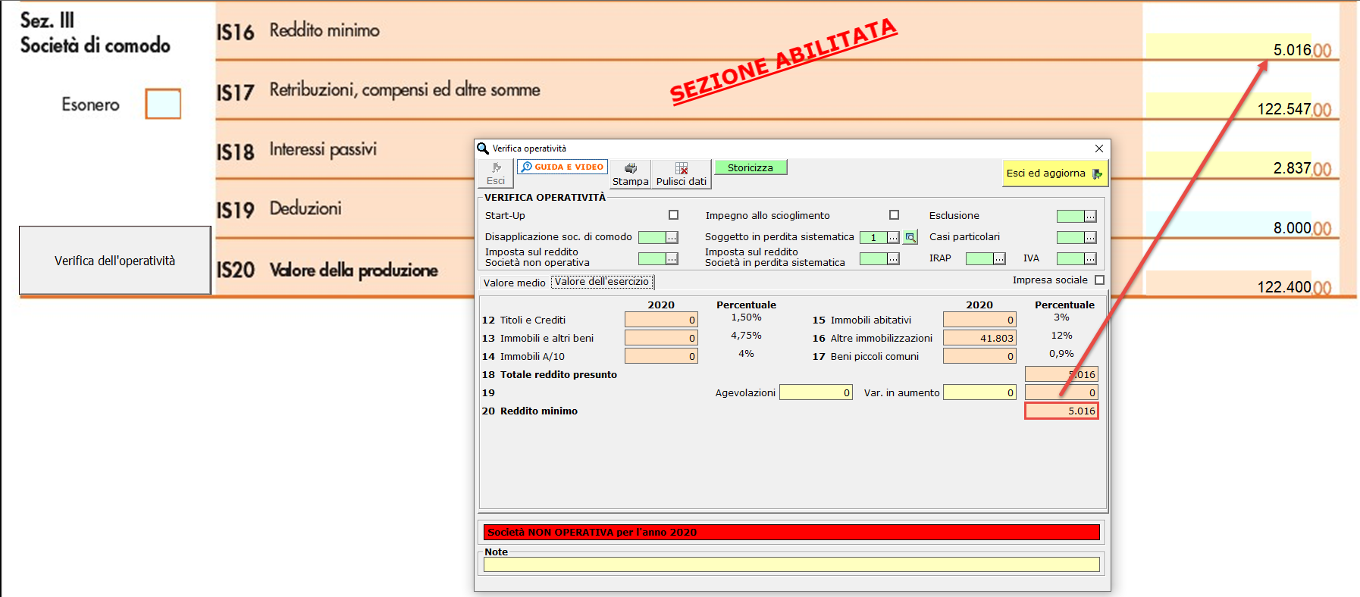
Task: Click the Verifica operatività title bar icon
Action: [483, 148]
